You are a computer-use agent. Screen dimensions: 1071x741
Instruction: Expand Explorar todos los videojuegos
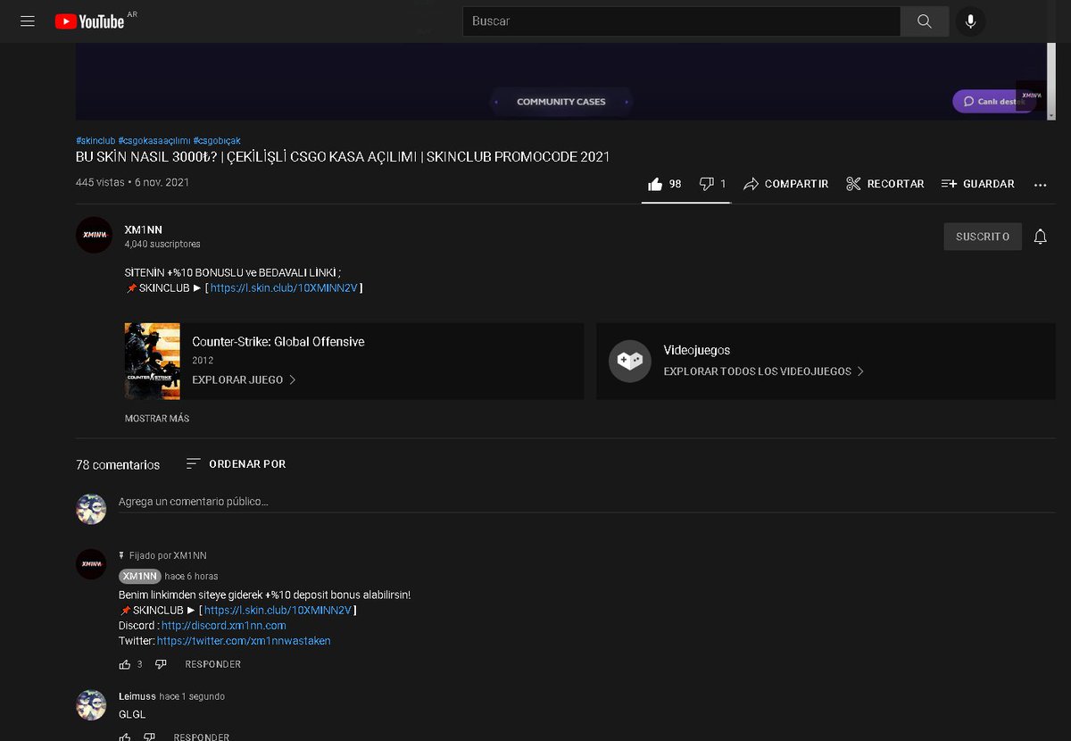(x=764, y=370)
